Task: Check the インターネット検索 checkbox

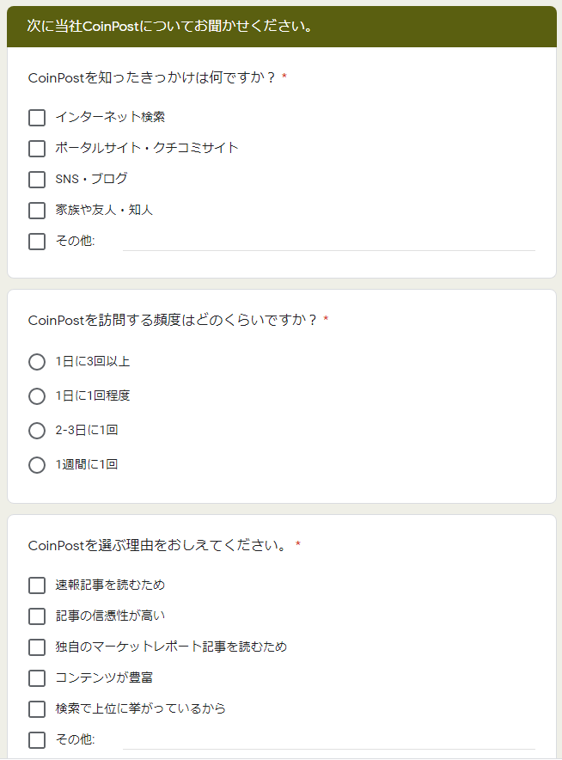Action: coord(37,117)
